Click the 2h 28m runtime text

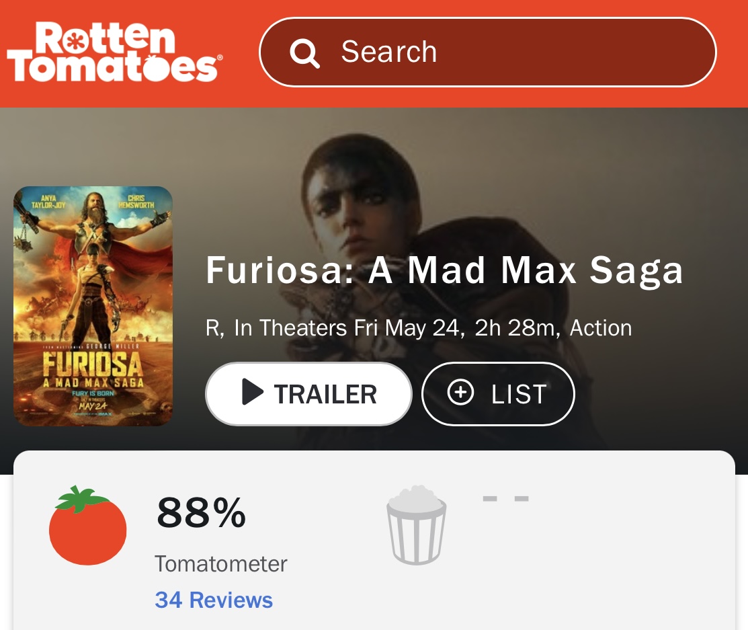coord(516,328)
